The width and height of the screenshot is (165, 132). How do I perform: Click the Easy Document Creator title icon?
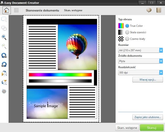click(x=2, y=3)
